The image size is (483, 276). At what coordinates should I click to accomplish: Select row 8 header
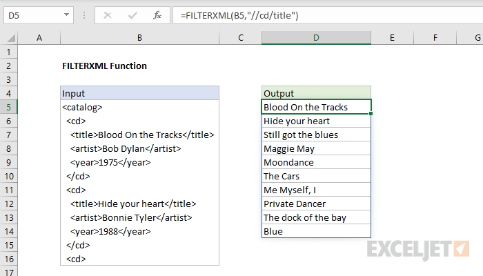pyautogui.click(x=8, y=149)
